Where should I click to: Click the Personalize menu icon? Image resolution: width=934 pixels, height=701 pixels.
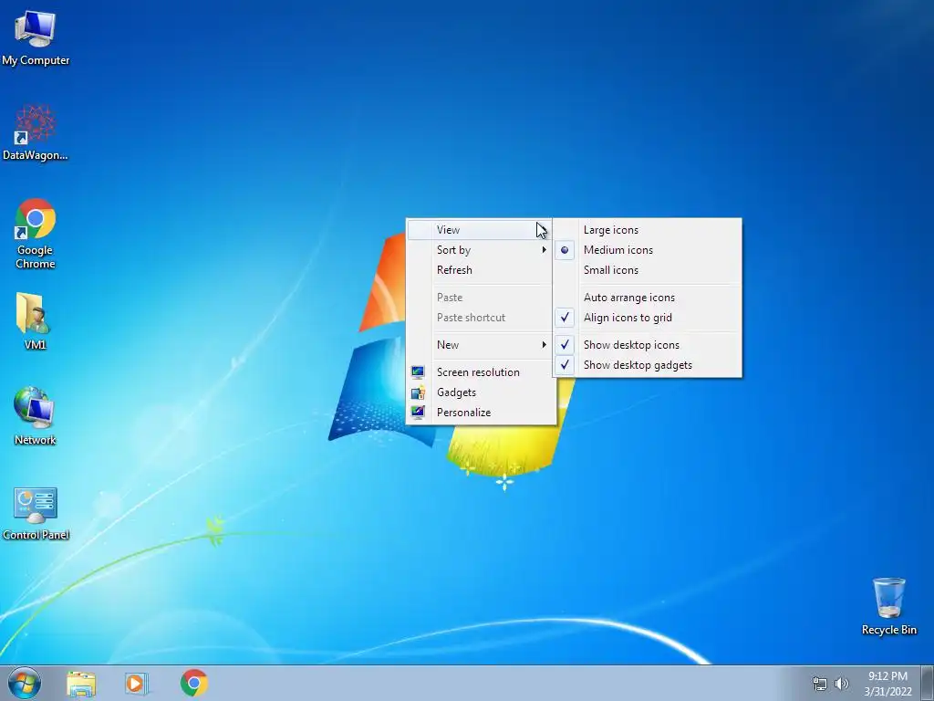[418, 413]
